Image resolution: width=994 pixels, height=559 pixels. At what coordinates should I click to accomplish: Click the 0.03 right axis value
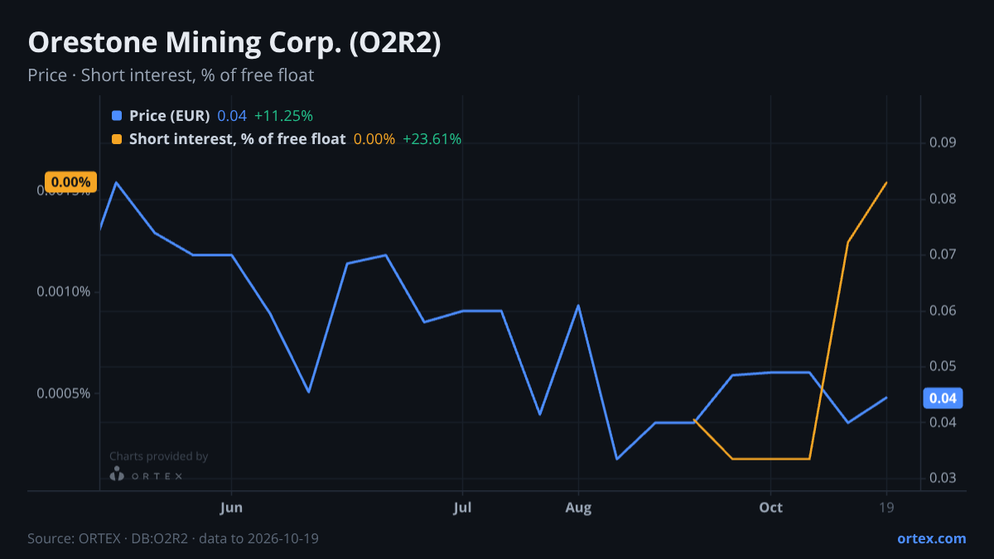[943, 479]
